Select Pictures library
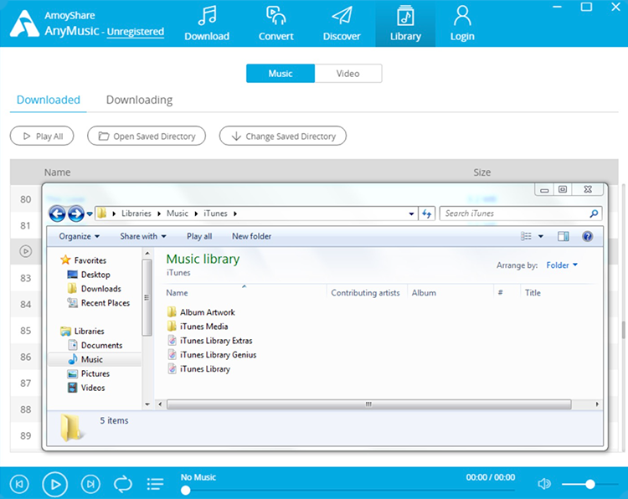The width and height of the screenshot is (628, 499). click(89, 373)
